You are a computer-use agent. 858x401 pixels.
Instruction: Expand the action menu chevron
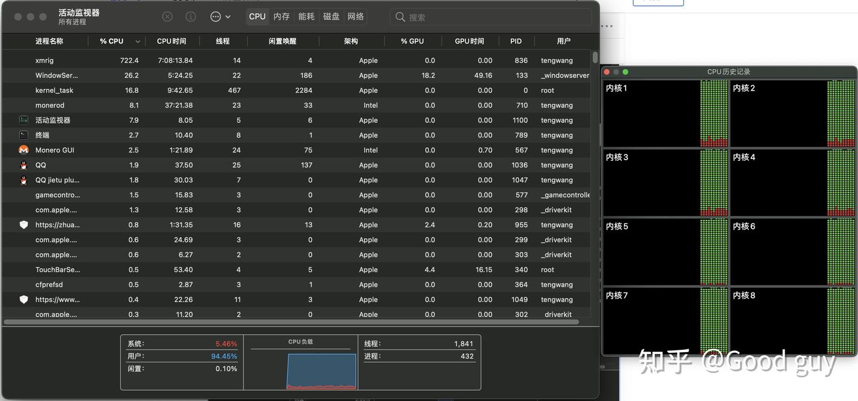click(x=228, y=17)
